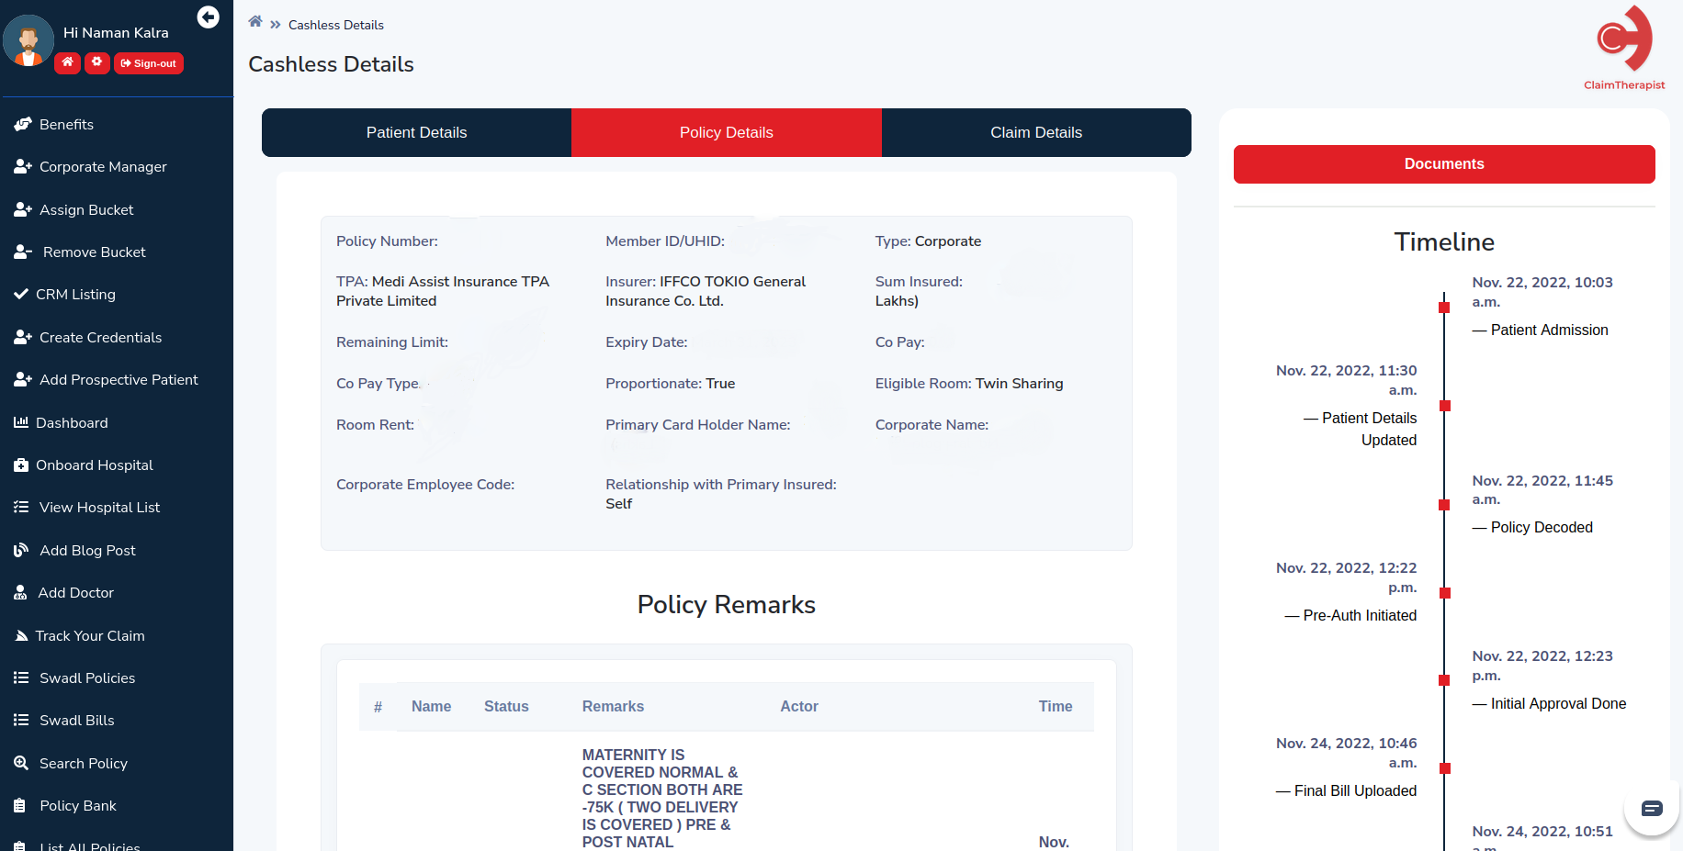Open settings via the red gear icon

96,63
